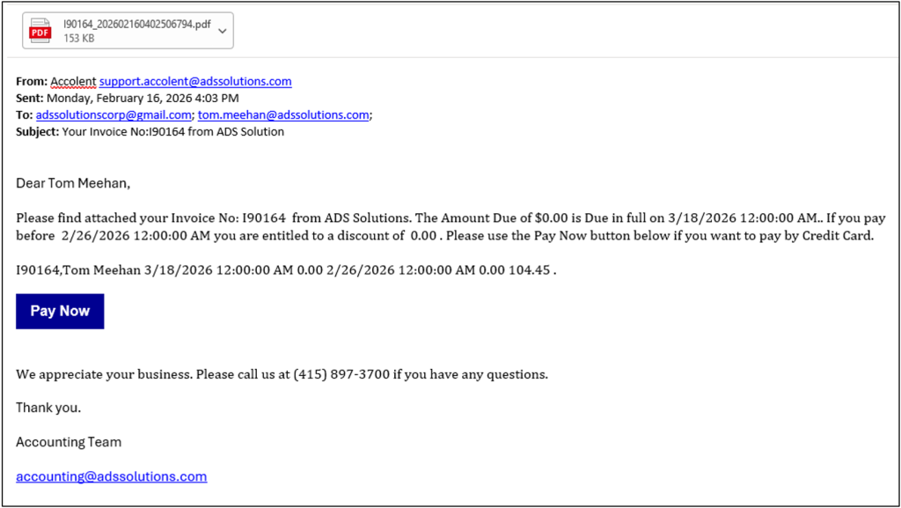Click the red PDF attachment icon

pos(40,31)
